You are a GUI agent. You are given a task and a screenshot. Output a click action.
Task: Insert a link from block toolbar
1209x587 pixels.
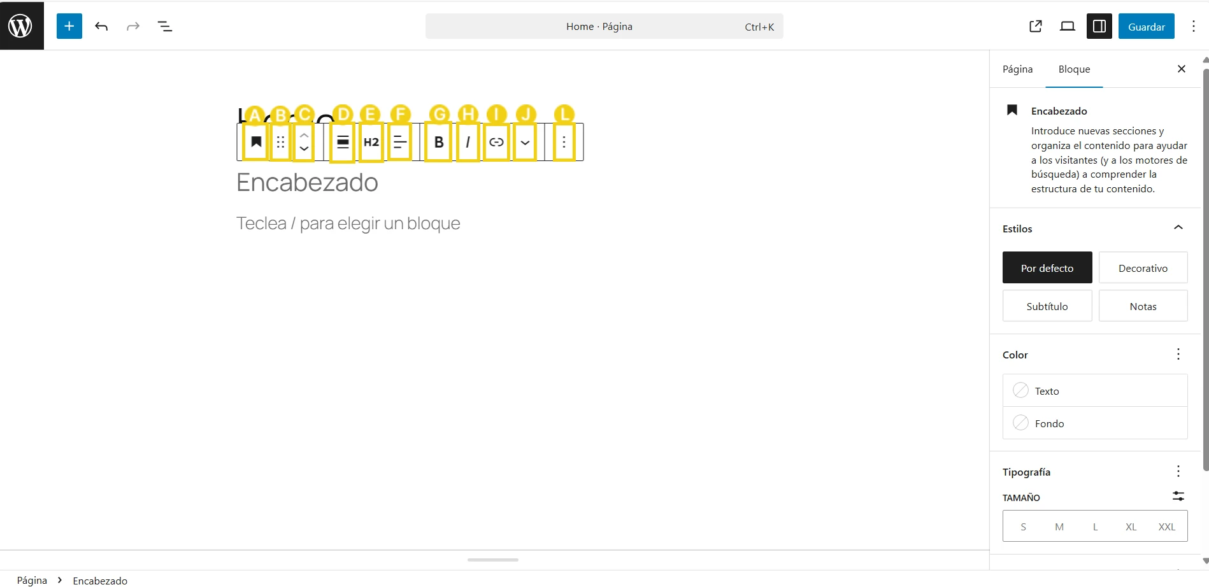click(496, 143)
